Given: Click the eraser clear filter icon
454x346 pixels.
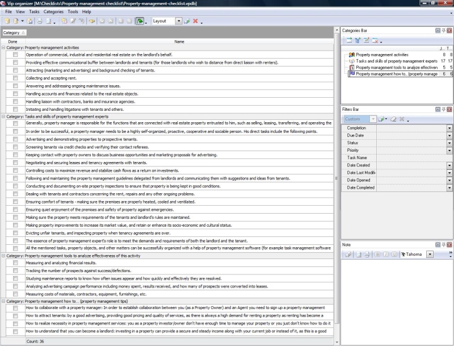Looking at the screenshot, I should point(392,119).
